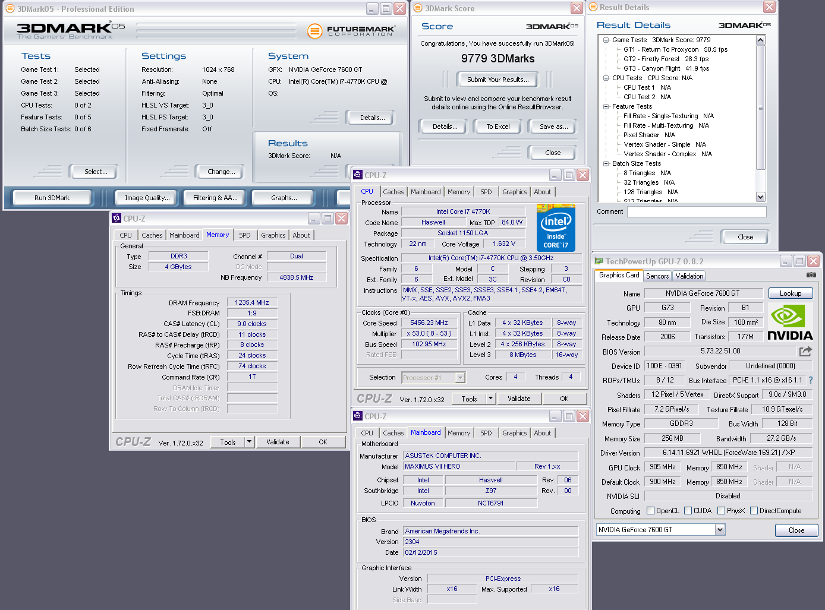The width and height of the screenshot is (825, 610).
Task: Click the GPU Clock value 905 MHz
Action: (x=662, y=467)
